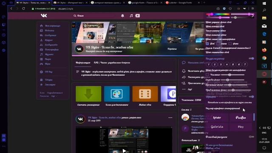Tick the middle unchecked checkbox beside 'фон'
This screenshot has height=153, width=272.
click(218, 43)
